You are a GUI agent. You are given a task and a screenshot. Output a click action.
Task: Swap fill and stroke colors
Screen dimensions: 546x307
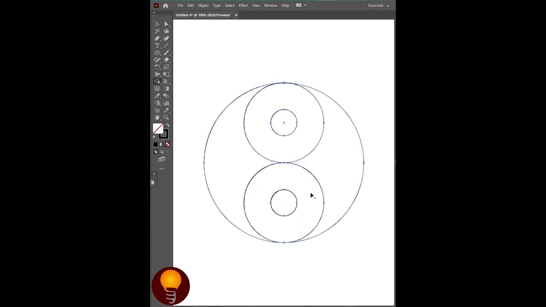pyautogui.click(x=167, y=125)
